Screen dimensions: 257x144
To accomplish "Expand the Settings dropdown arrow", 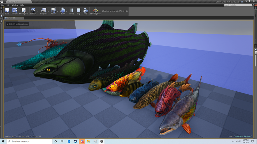I will (x=37, y=11).
